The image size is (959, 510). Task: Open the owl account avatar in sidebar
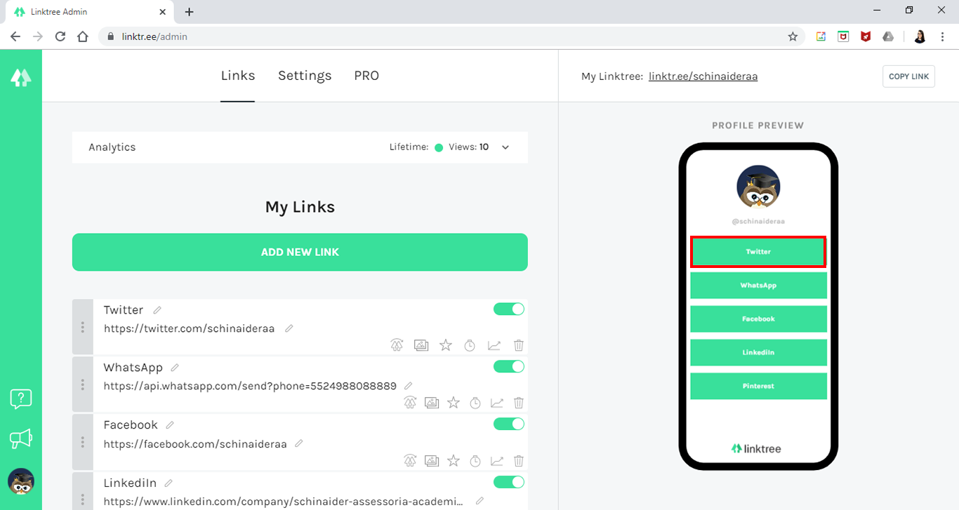click(x=21, y=481)
